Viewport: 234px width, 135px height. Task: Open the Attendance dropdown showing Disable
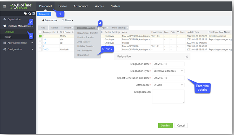pos(168,85)
